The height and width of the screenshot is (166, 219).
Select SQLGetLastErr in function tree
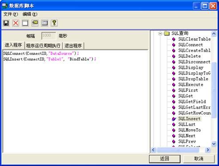(195, 107)
